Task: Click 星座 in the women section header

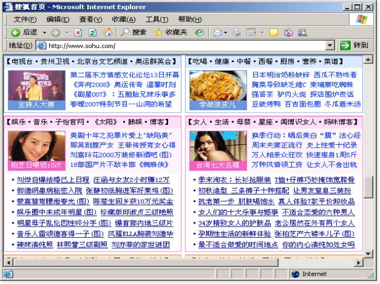Action: (x=265, y=122)
